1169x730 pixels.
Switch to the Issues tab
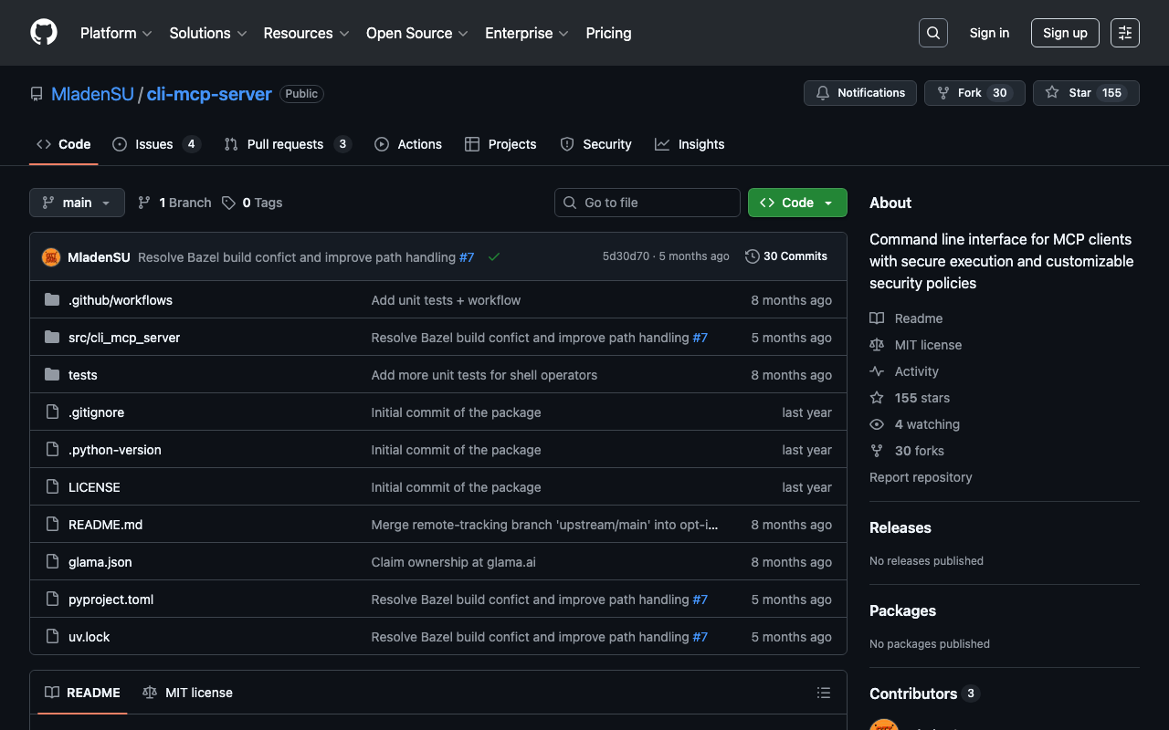pos(154,144)
